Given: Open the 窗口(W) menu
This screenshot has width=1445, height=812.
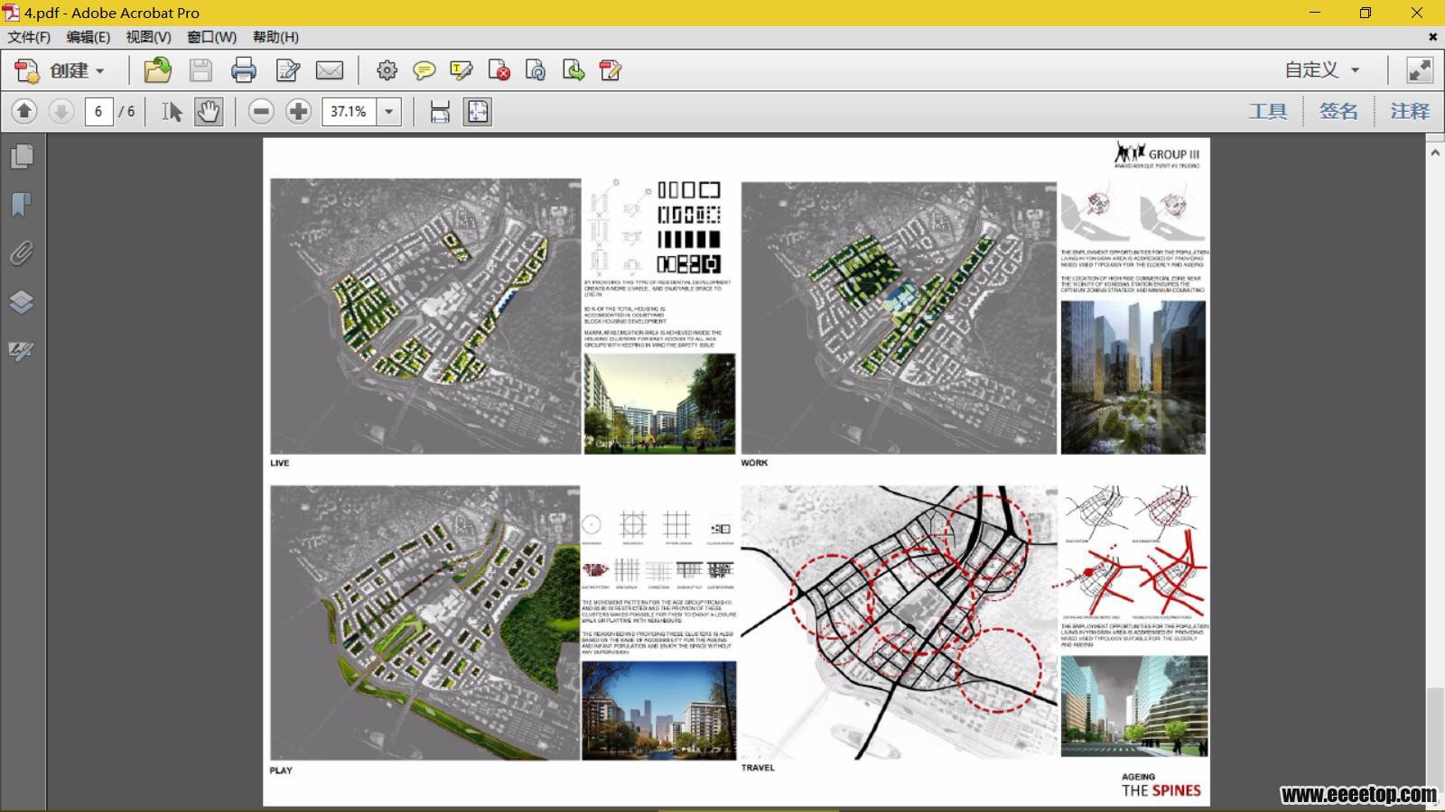Looking at the screenshot, I should [x=211, y=37].
